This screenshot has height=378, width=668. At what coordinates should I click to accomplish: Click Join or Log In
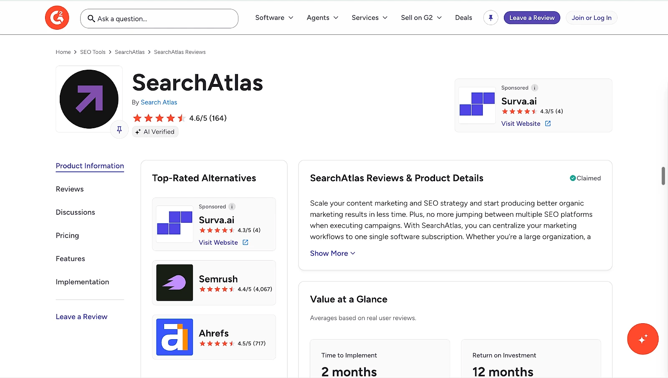[592, 18]
